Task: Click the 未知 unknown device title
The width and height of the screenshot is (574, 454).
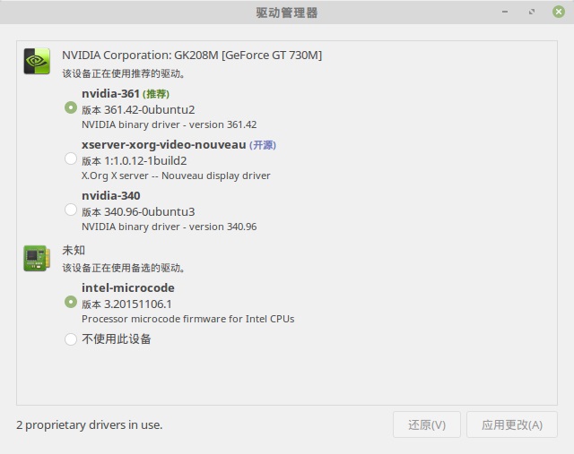Action: [x=74, y=251]
